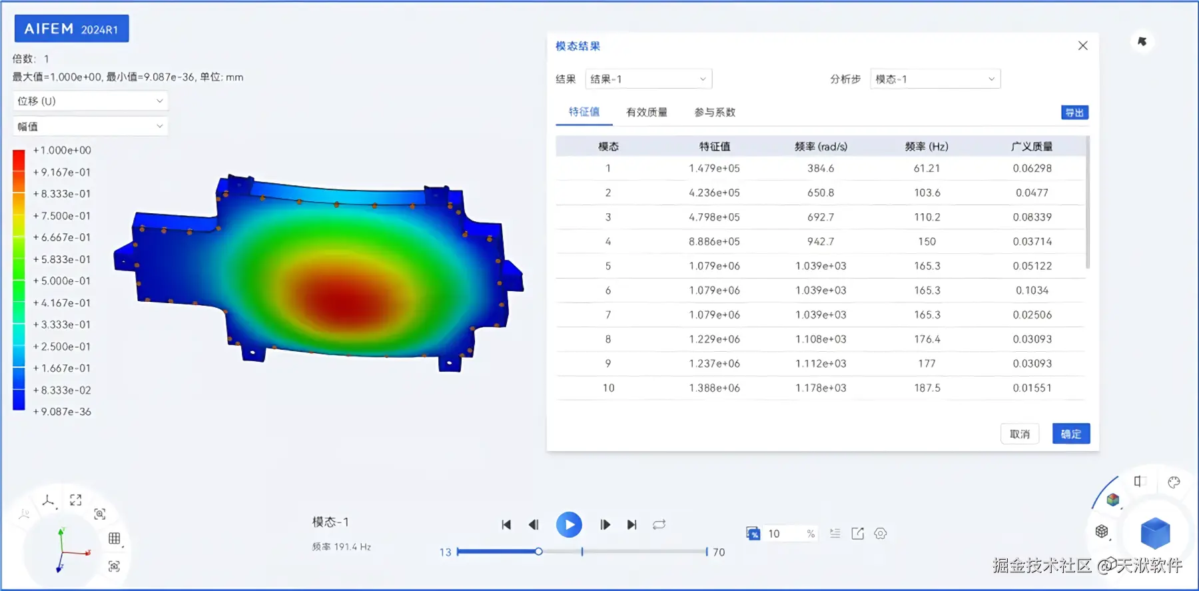This screenshot has width=1199, height=591.
Task: Click the fit-to-screen expand arrows icon
Action: tap(76, 500)
